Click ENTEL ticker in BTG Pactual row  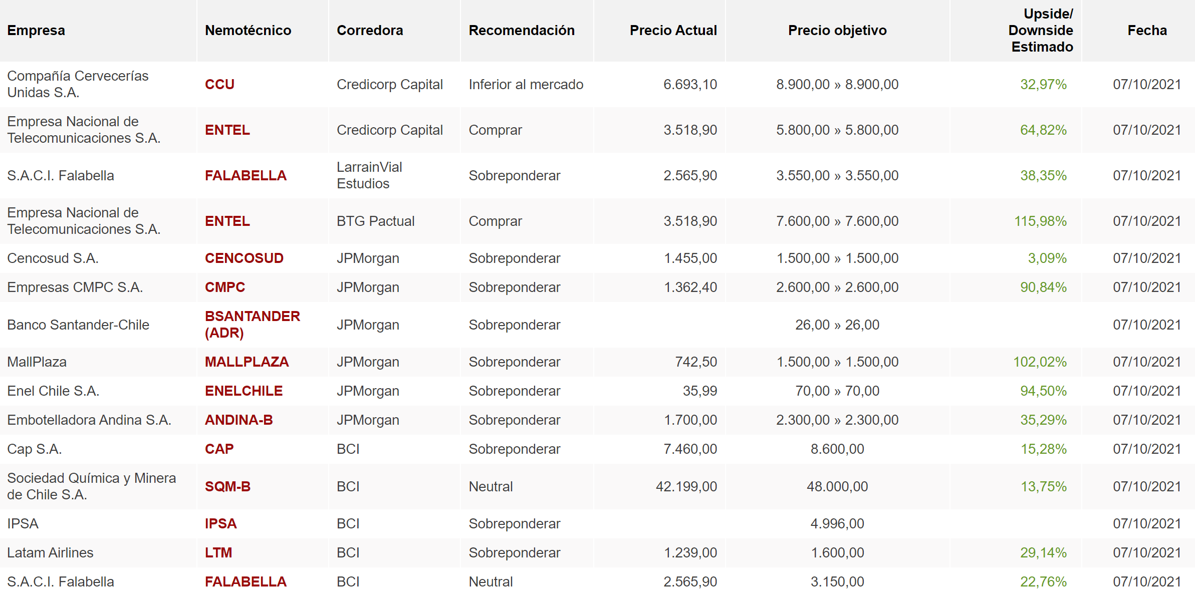[x=227, y=221]
